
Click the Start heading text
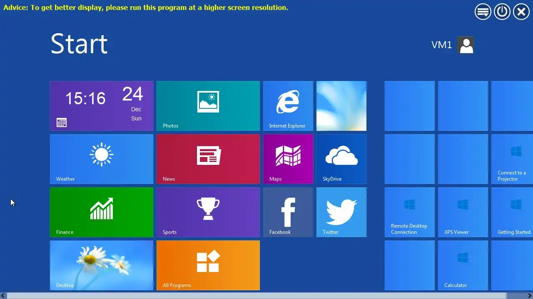point(79,44)
